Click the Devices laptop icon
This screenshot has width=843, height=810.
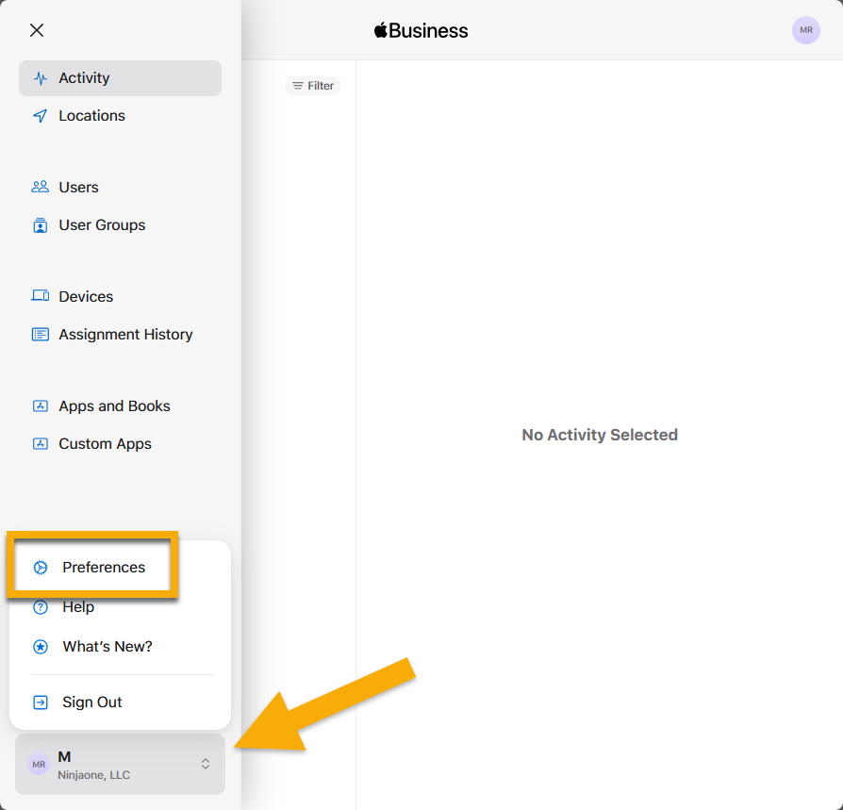point(40,296)
